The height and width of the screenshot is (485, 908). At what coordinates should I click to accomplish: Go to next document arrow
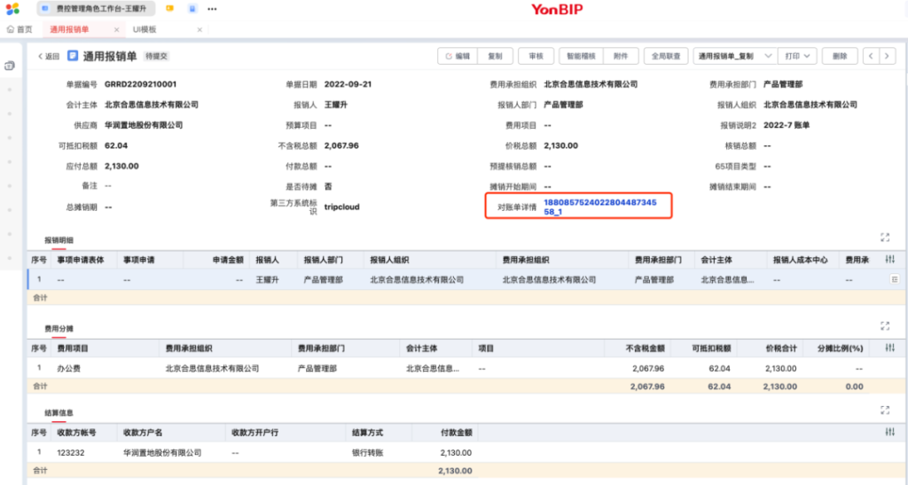[x=888, y=56]
